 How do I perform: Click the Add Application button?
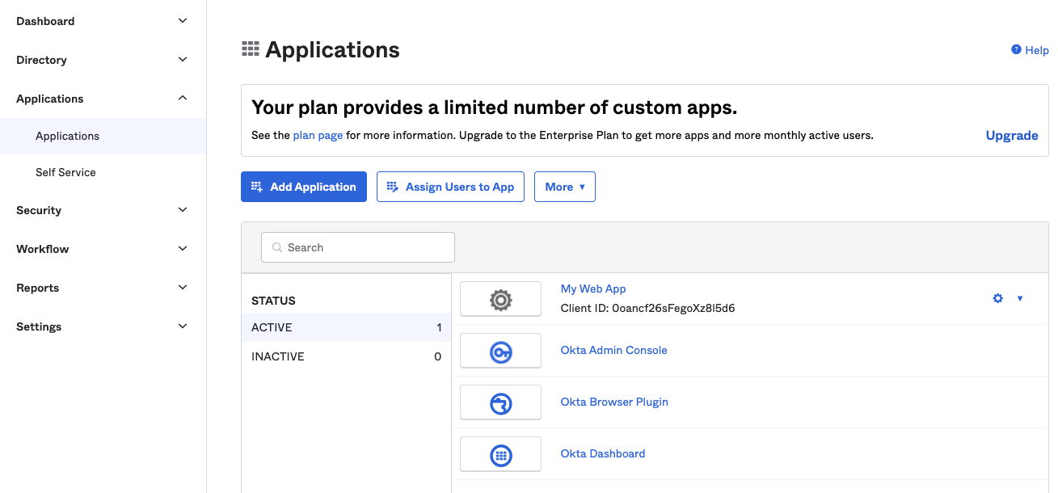[x=304, y=187]
